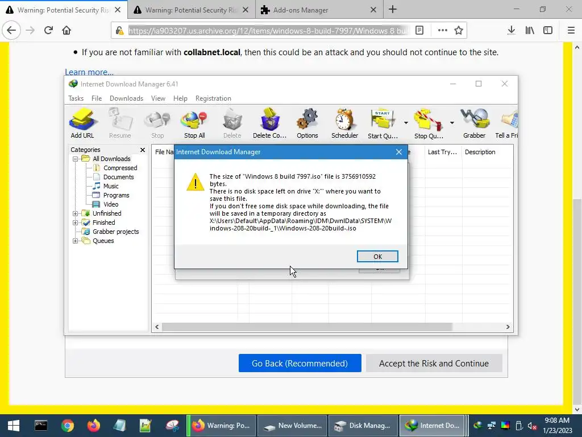
Task: Close the Categories panel
Action: 143,150
